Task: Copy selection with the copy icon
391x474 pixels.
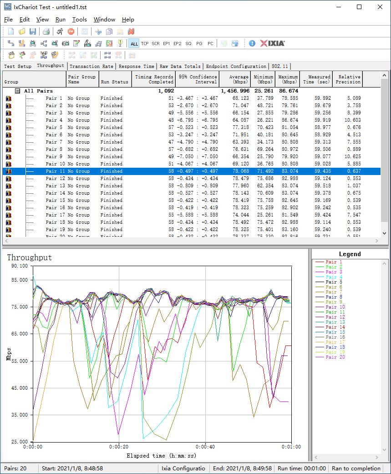Action: pos(109,31)
